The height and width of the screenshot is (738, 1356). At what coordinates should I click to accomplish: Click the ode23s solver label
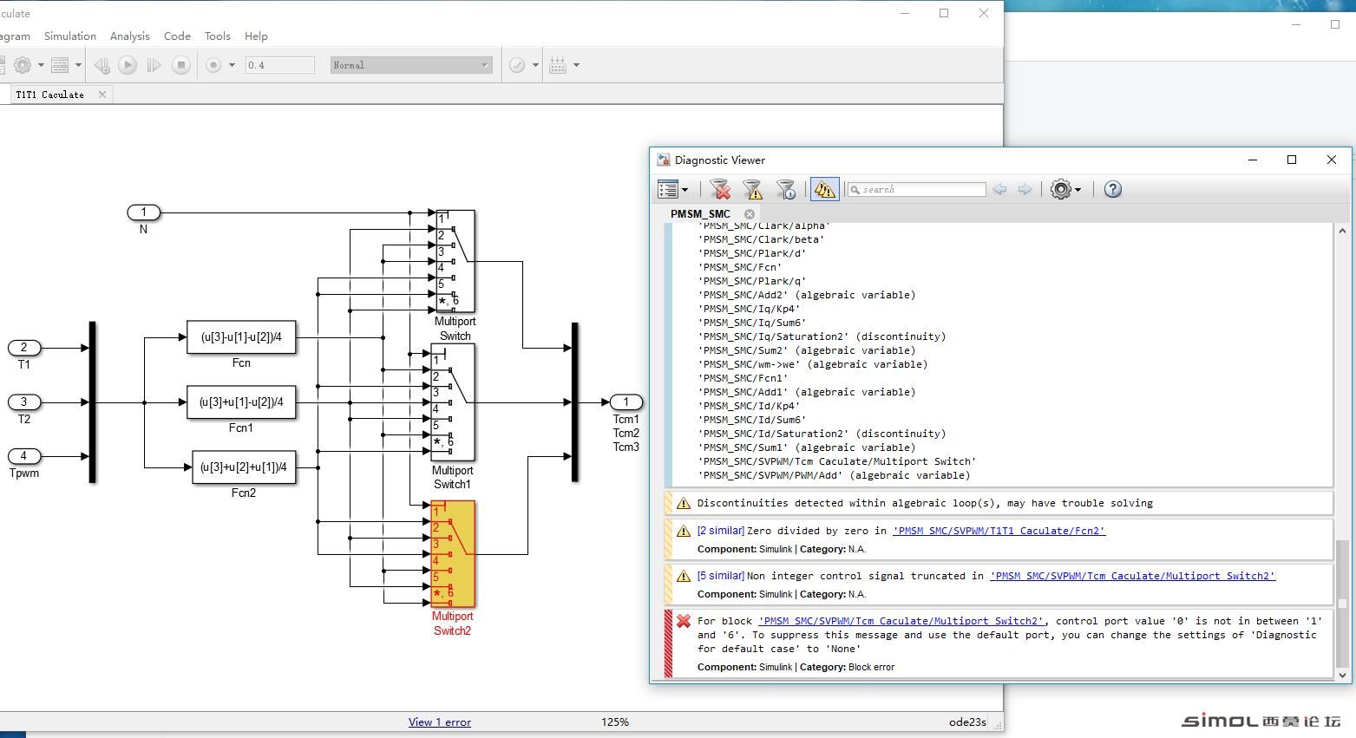[967, 722]
